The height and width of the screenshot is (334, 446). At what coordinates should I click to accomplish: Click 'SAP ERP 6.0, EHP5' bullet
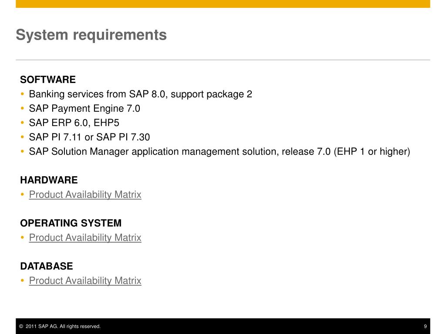click(74, 123)
